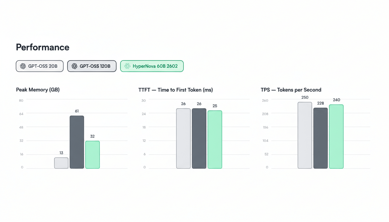Select the green TPS bar labeled 240
The width and height of the screenshot is (389, 222).
pos(336,136)
